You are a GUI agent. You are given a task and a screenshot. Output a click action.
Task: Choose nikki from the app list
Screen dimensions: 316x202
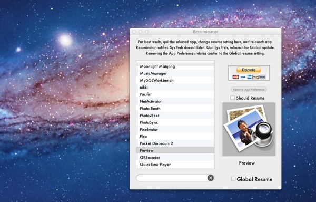(x=175, y=88)
